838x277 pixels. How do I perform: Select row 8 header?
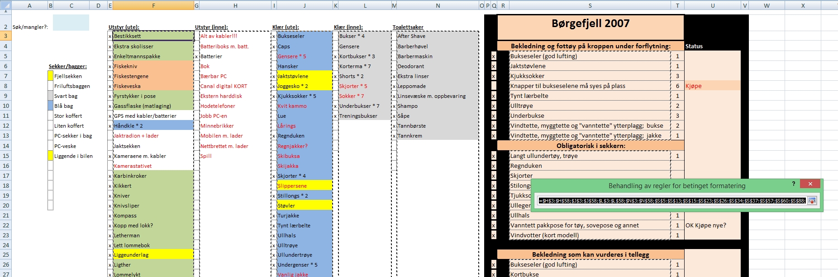pyautogui.click(x=6, y=86)
